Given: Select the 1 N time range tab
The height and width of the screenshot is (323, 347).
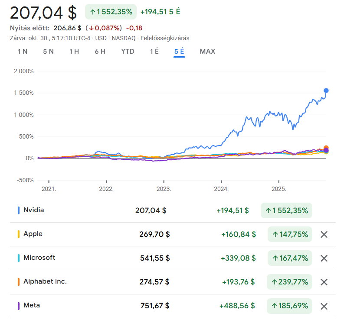Looking at the screenshot, I should point(23,52).
